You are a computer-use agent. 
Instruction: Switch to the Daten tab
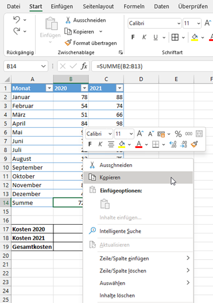click(161, 6)
